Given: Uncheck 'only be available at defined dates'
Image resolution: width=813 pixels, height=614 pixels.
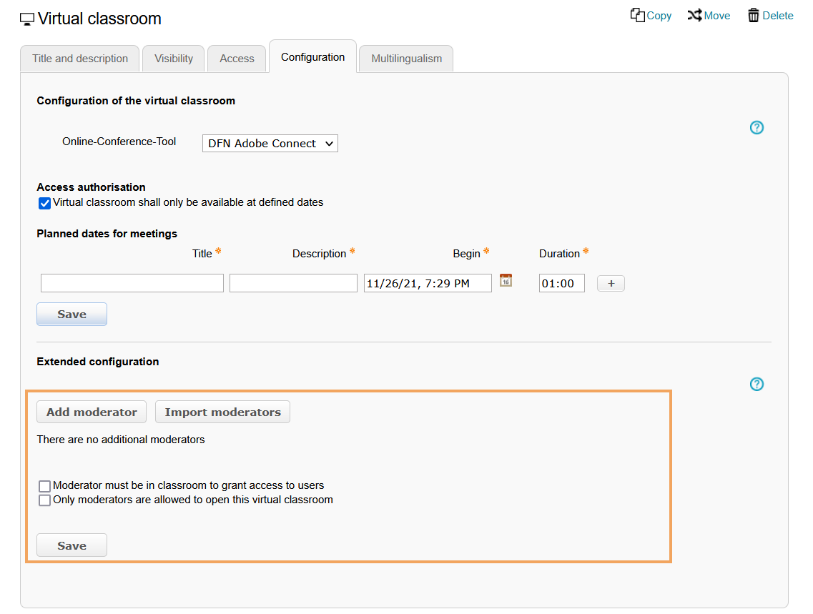Looking at the screenshot, I should 44,203.
